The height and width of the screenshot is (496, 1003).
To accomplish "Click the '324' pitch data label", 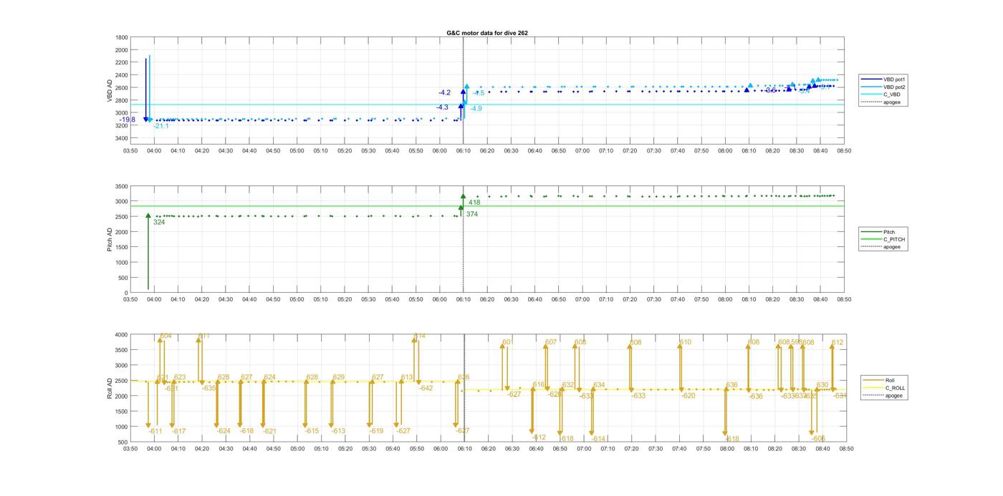I will click(159, 223).
